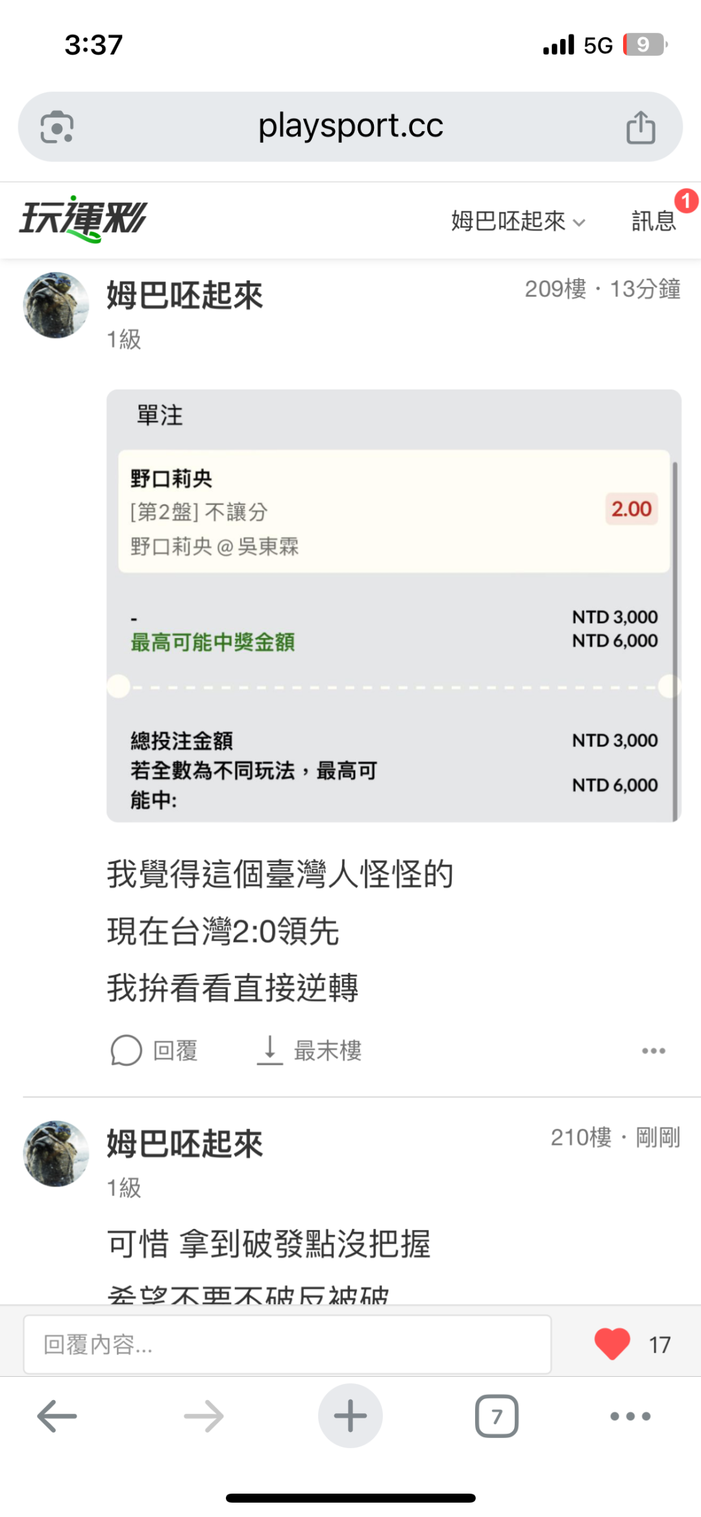Expand the 姆巴呸起來 account dropdown
701x1517 pixels.
click(x=518, y=221)
